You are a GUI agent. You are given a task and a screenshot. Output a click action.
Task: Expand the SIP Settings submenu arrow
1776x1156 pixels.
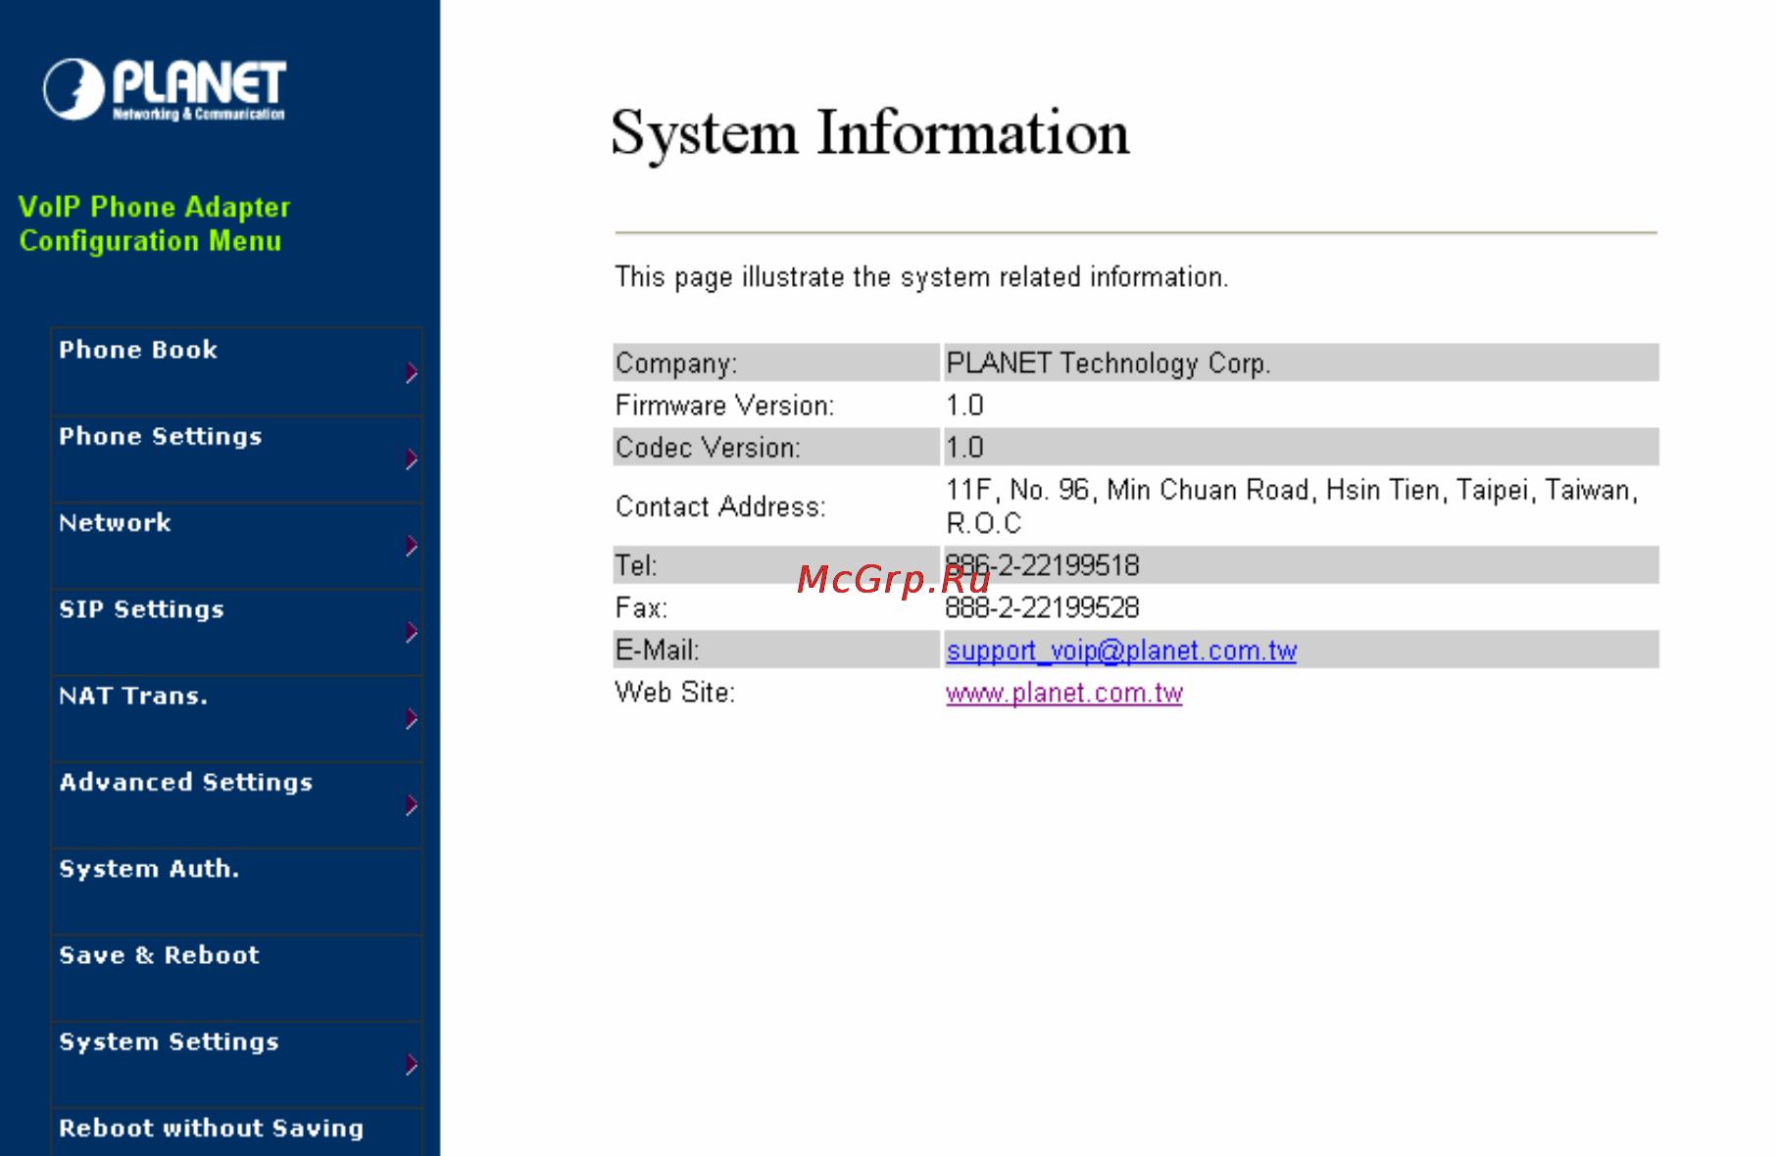point(412,632)
